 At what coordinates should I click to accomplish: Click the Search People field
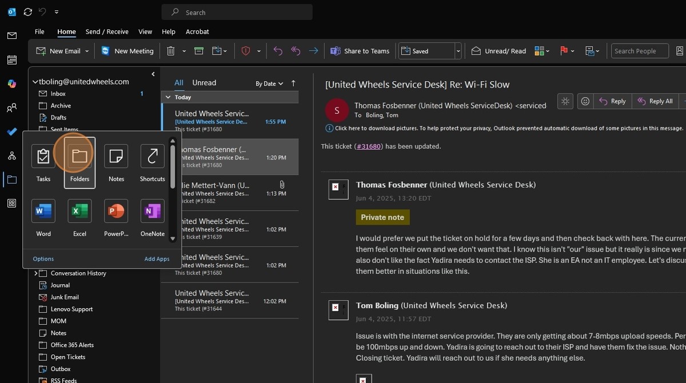(640, 51)
